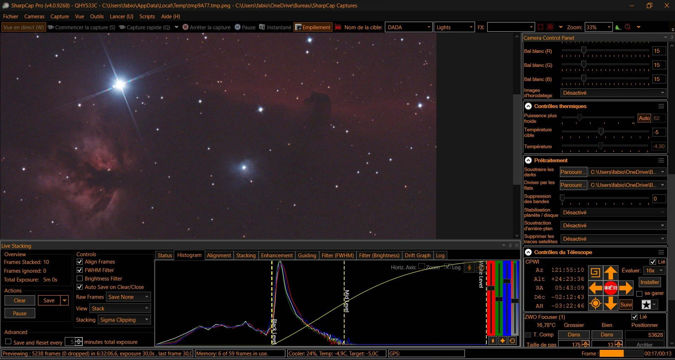Toggle the red reticule crosshair overlay icon
This screenshot has width=675, height=360.
tap(550, 27)
